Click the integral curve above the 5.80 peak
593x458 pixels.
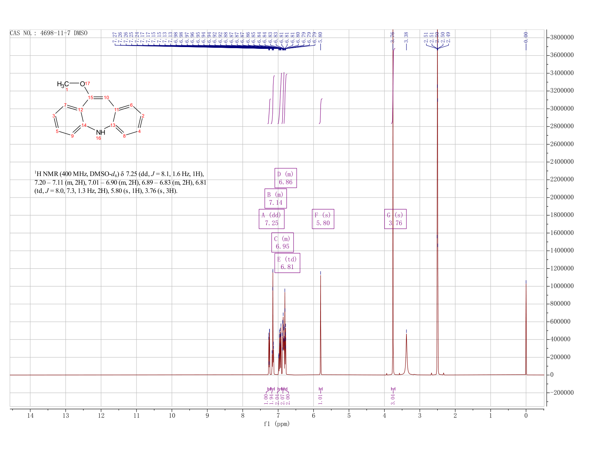click(321, 111)
